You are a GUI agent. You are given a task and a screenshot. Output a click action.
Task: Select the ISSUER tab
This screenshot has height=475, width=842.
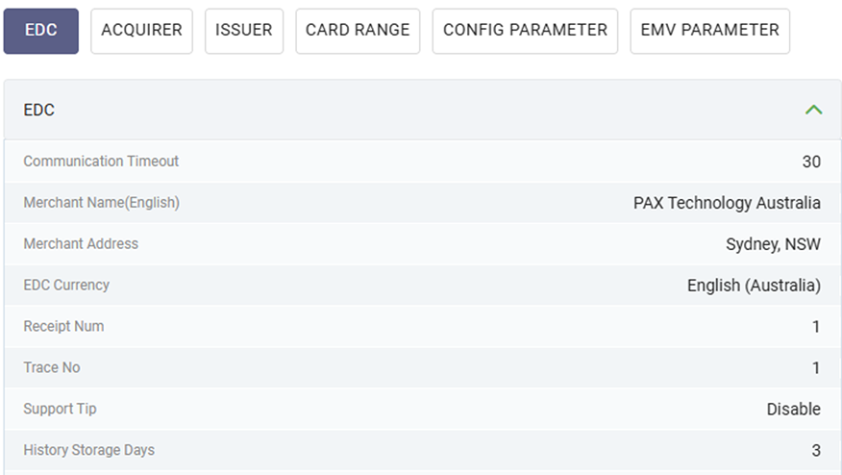(244, 31)
